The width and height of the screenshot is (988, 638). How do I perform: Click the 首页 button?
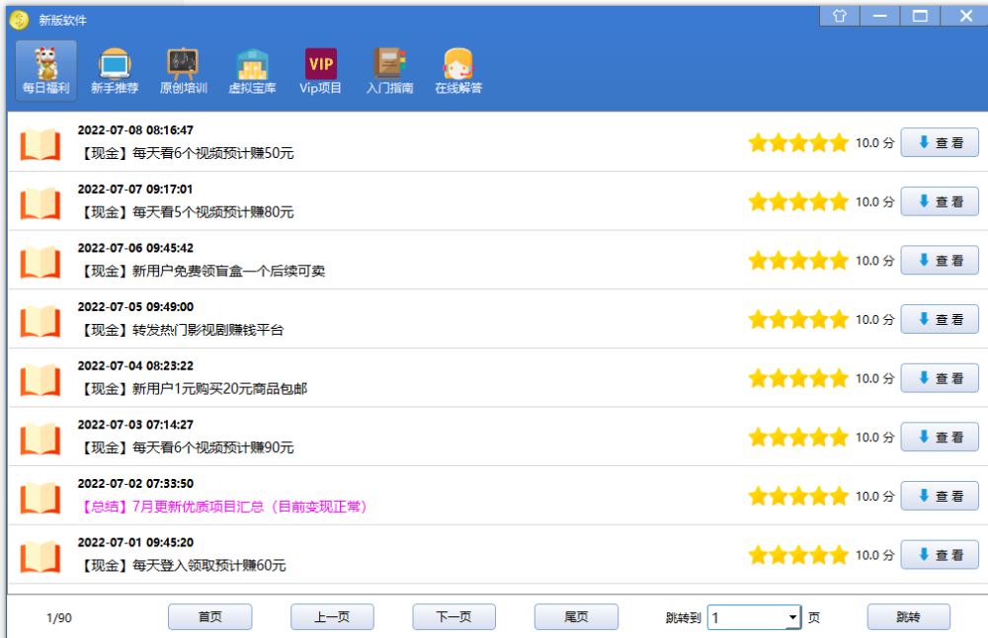(x=209, y=616)
